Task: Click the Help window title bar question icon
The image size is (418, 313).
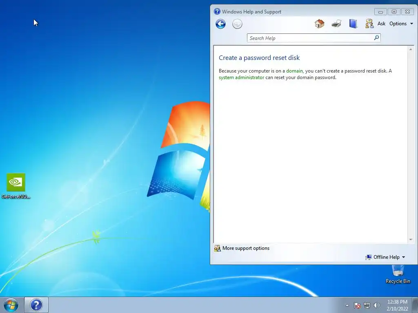Action: click(x=217, y=11)
